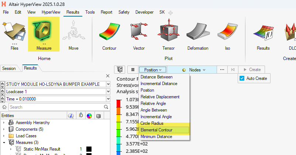The image size is (296, 155).
Task: Open the Tools ribbon tab
Action: pos(90,12)
